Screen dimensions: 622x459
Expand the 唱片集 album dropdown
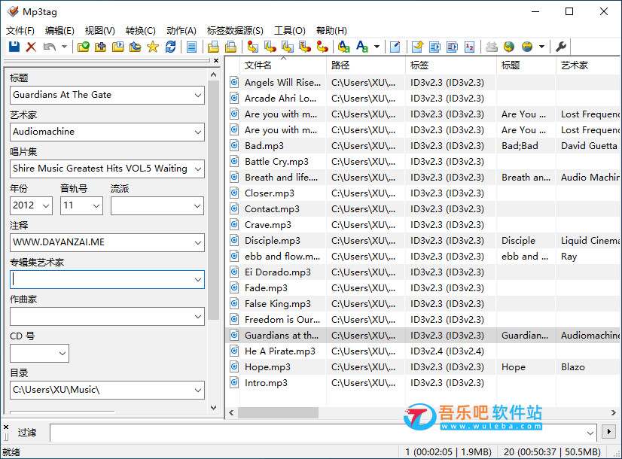coord(198,169)
